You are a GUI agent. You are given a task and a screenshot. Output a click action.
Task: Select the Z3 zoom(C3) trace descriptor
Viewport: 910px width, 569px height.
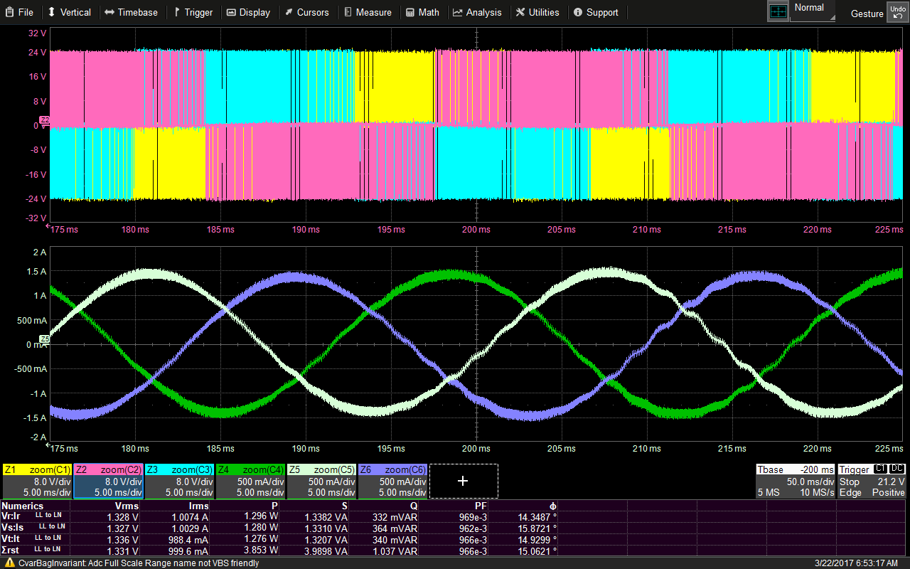tap(180, 482)
